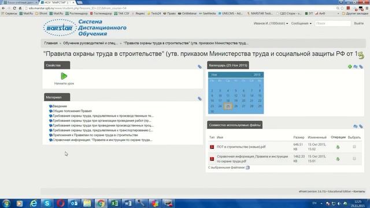Image resolution: width=370 pixels, height=208 pixels.
Task: Open the Иванов И. user dropdown
Action: (x=271, y=23)
